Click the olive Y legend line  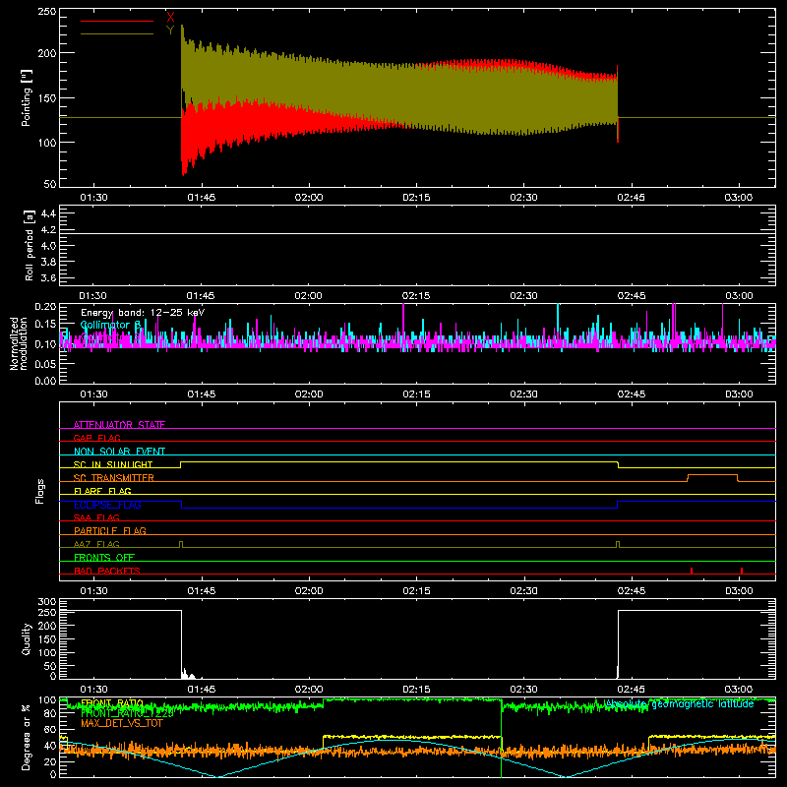pyautogui.click(x=117, y=33)
